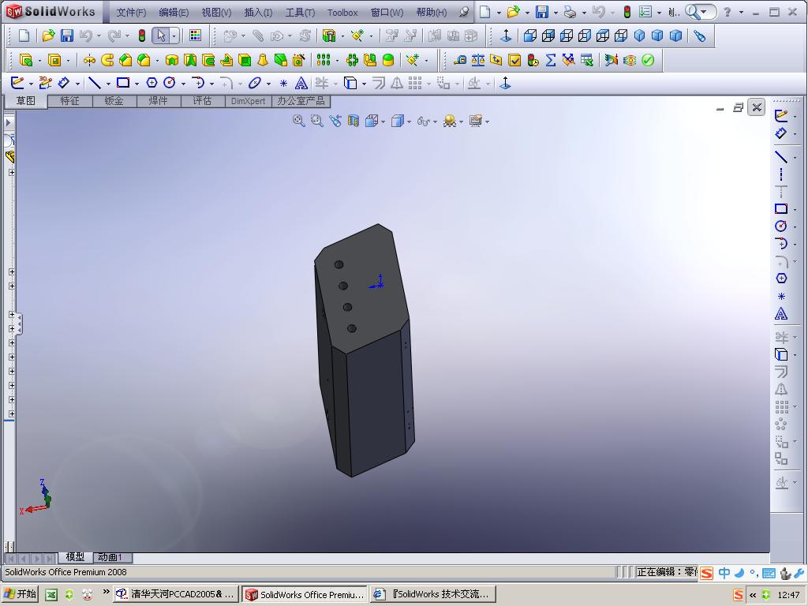Select the Point sketch tool

[283, 83]
